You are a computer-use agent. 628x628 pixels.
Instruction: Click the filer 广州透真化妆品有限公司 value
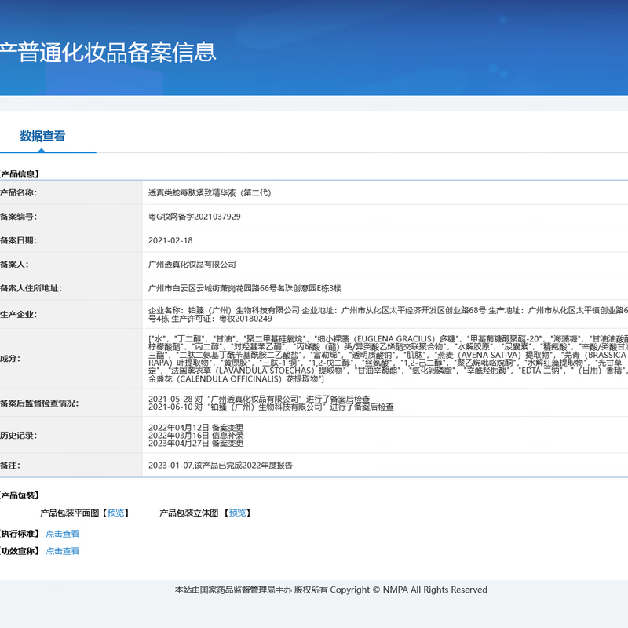[192, 265]
